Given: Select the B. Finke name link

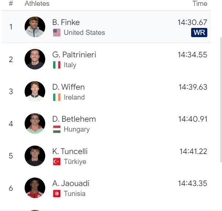Looking at the screenshot, I should [66, 22].
